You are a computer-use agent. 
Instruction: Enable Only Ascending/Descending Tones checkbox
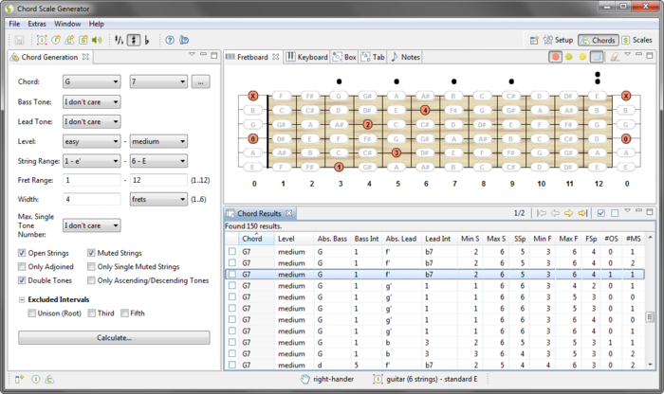[91, 280]
